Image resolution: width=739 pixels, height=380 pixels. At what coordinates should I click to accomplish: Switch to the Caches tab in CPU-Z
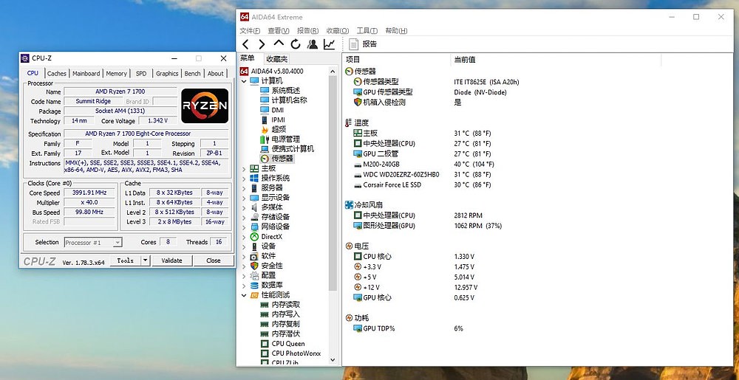tap(57, 73)
